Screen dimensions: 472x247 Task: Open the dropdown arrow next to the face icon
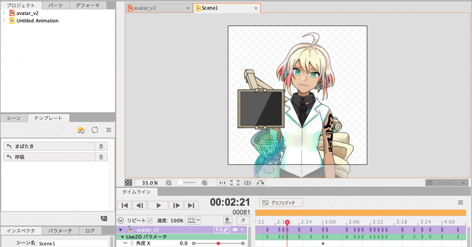coord(199,220)
